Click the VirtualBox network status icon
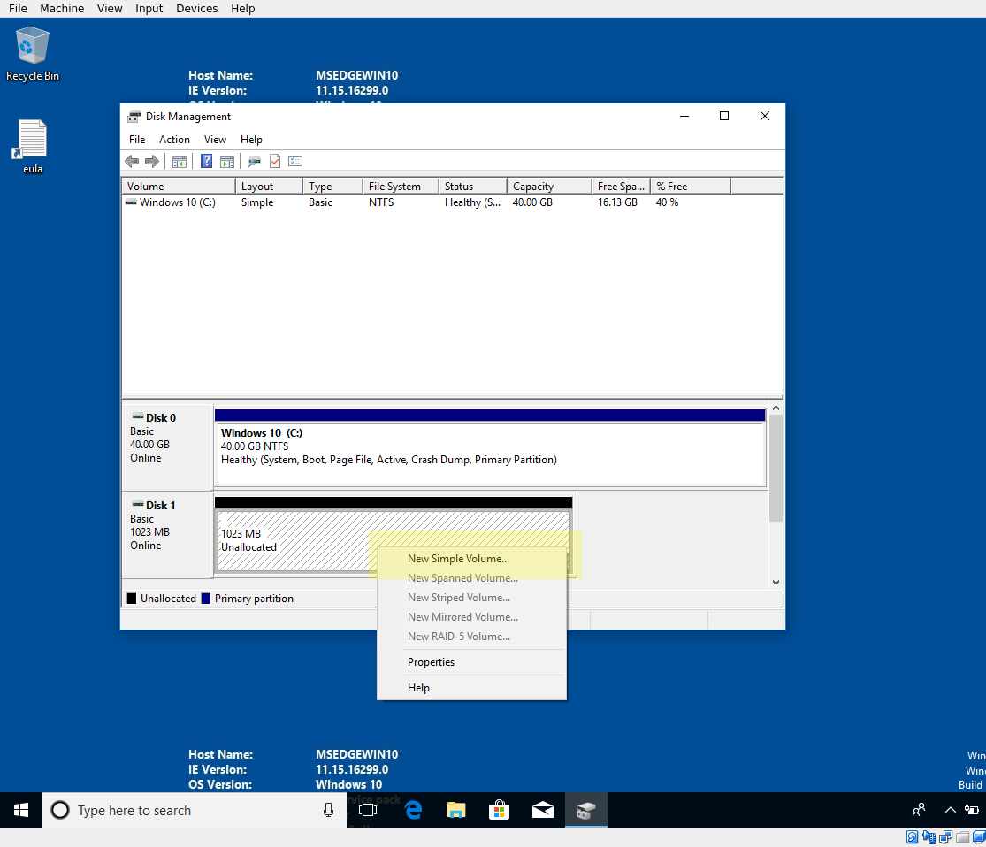This screenshot has height=847, width=986. 945,837
